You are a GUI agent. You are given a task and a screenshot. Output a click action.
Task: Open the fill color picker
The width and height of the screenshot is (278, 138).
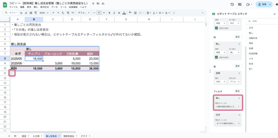coord(130,13)
